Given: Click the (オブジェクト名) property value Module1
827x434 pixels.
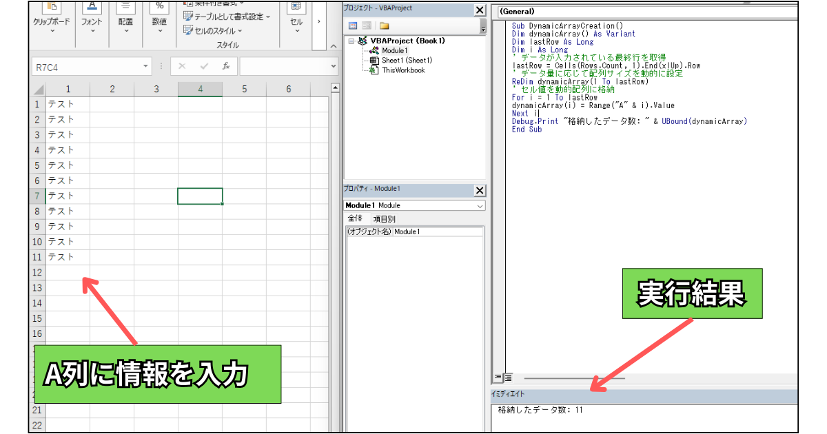Looking at the screenshot, I should tap(438, 231).
